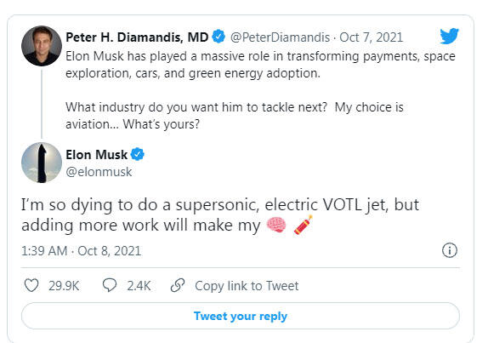Open replies via speech bubble icon
Image resolution: width=488 pixels, height=343 pixels.
[110, 285]
